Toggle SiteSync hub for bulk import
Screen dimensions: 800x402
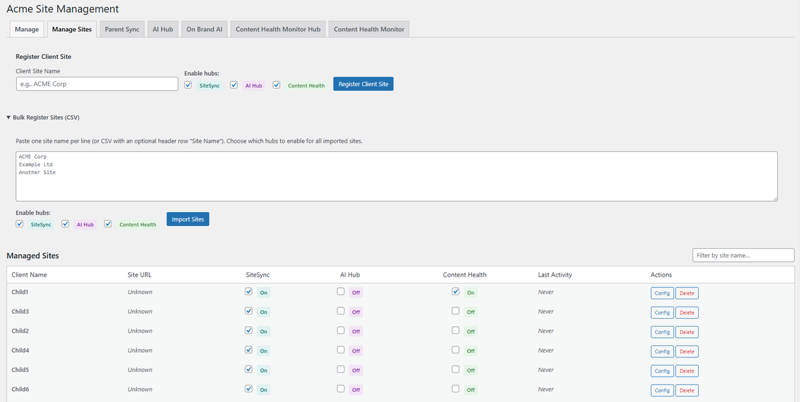19,224
